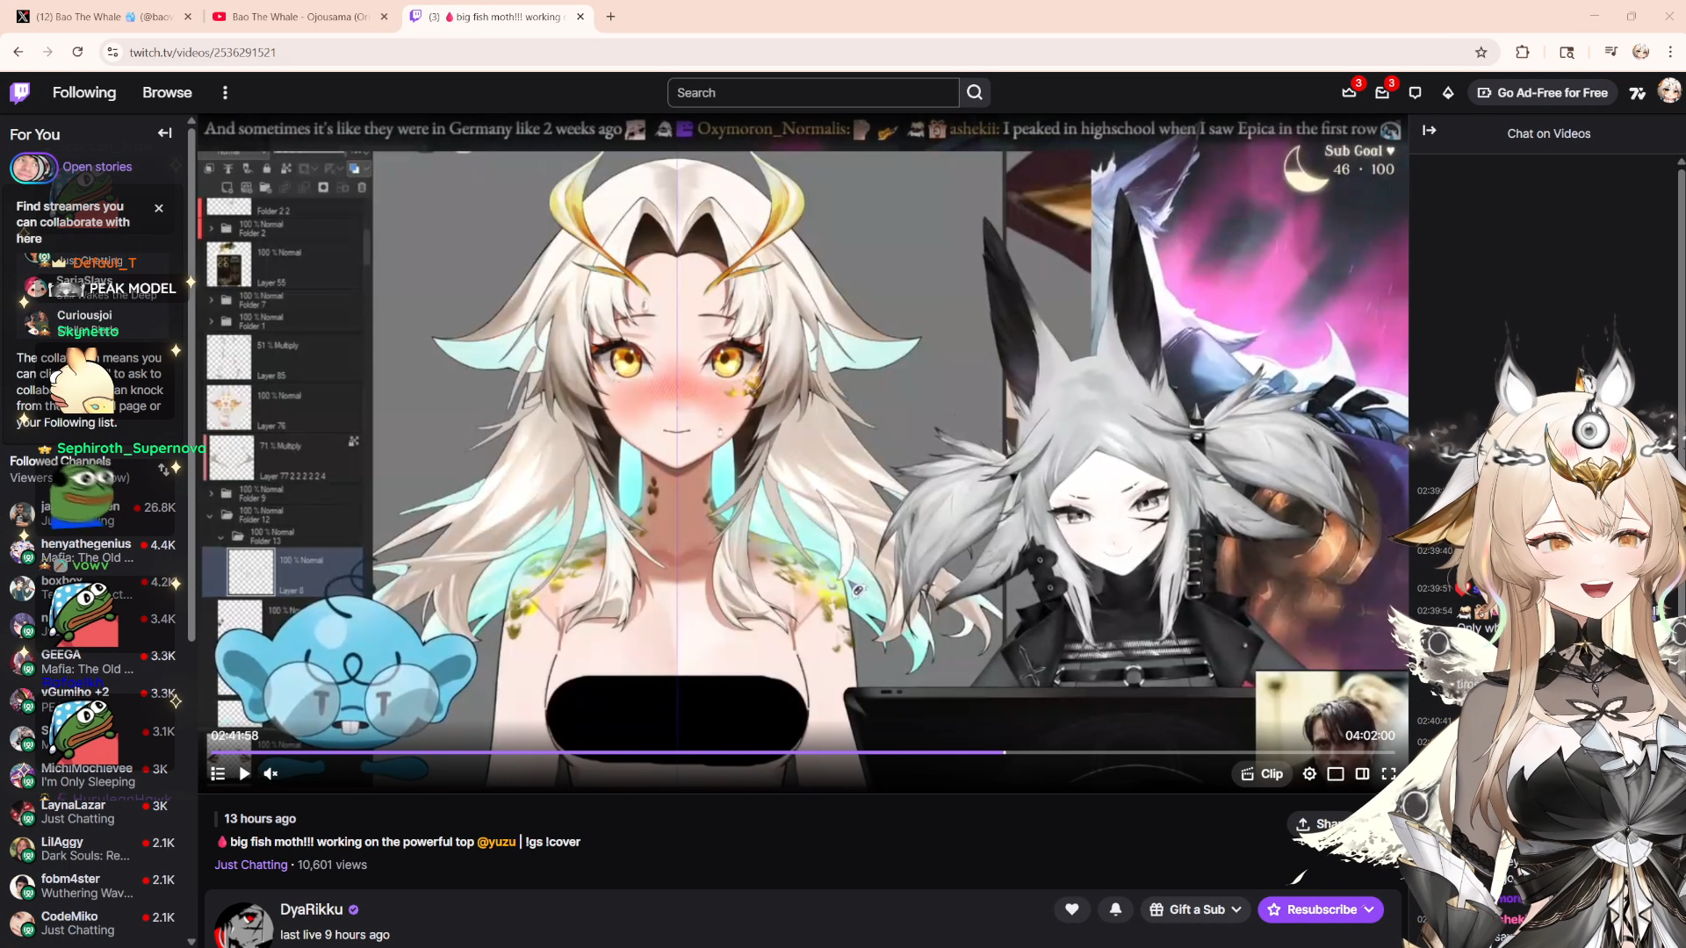Viewport: 1686px width, 948px height.
Task: Open the notifications inbox icon
Action: 1382,92
